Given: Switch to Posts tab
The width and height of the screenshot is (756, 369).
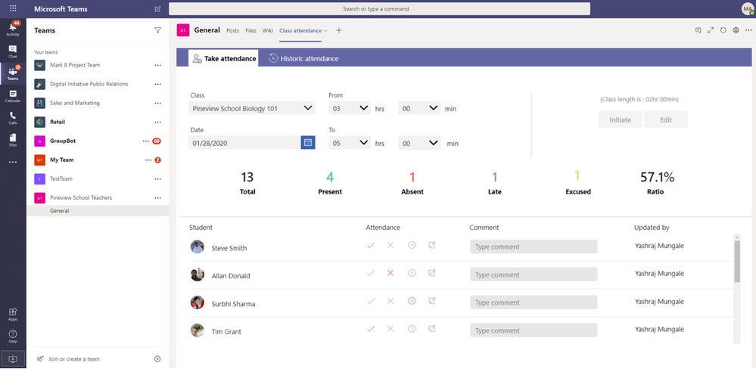Looking at the screenshot, I should [233, 31].
